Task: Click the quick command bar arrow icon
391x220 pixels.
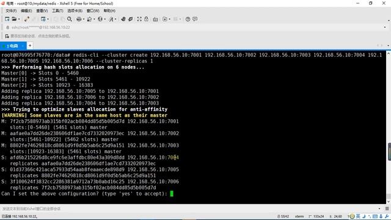Action: (7, 36)
